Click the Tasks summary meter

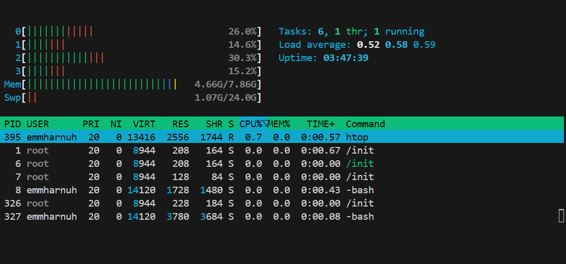click(351, 32)
